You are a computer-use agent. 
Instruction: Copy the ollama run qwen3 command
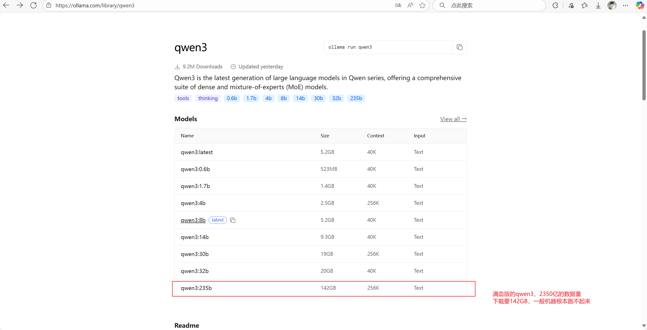pyautogui.click(x=459, y=47)
